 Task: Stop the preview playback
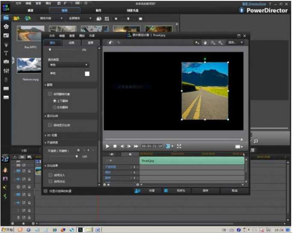click(x=115, y=146)
